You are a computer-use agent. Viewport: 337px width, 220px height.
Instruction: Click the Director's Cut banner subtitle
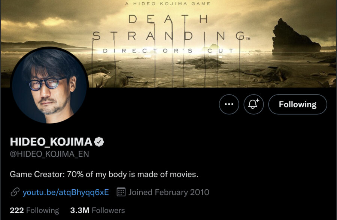(x=168, y=51)
